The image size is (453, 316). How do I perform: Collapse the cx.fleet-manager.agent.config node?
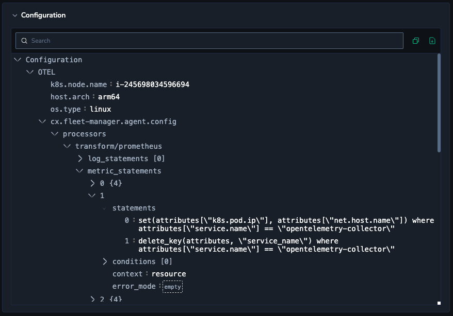pyautogui.click(x=43, y=121)
